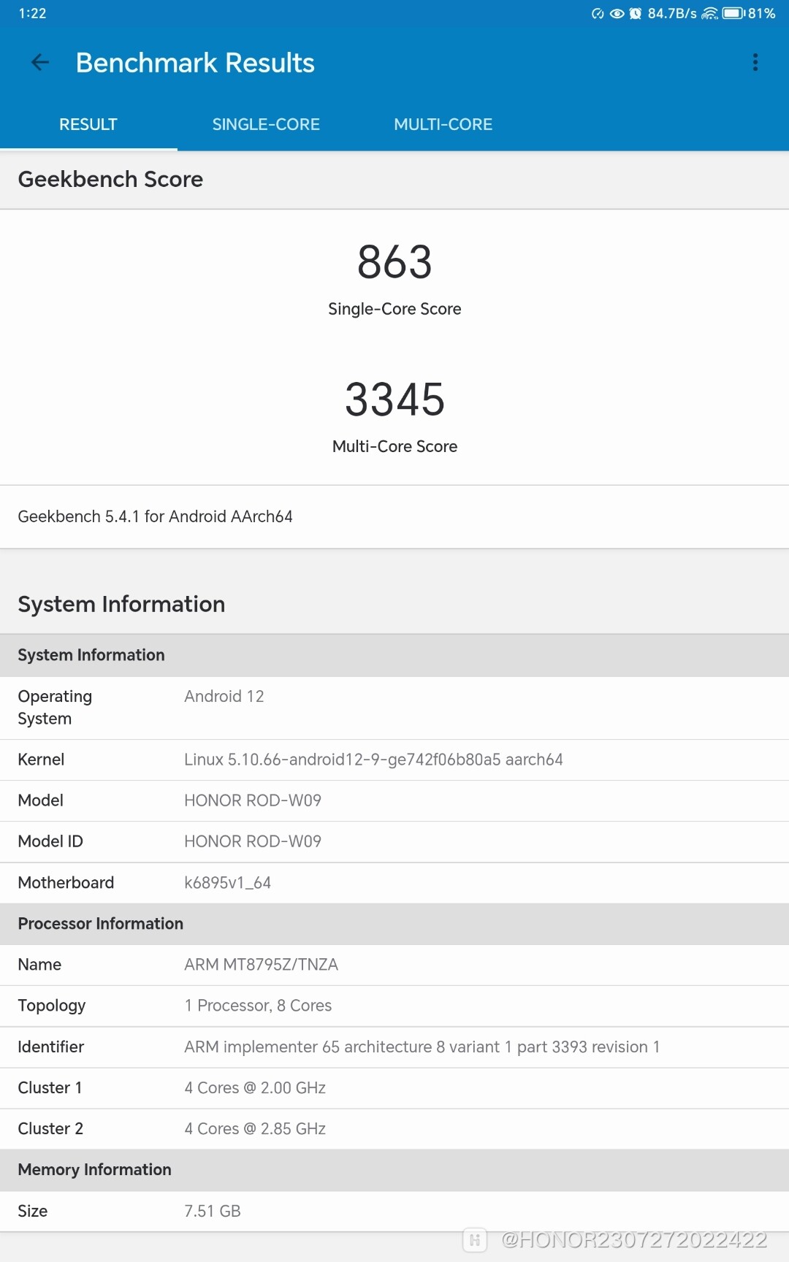Tap the back arrow in header
The height and width of the screenshot is (1262, 789).
click(x=40, y=63)
